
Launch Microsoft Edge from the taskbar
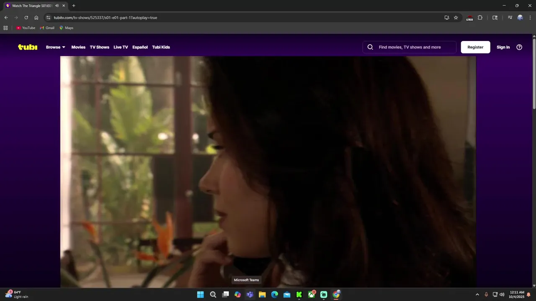pyautogui.click(x=275, y=295)
